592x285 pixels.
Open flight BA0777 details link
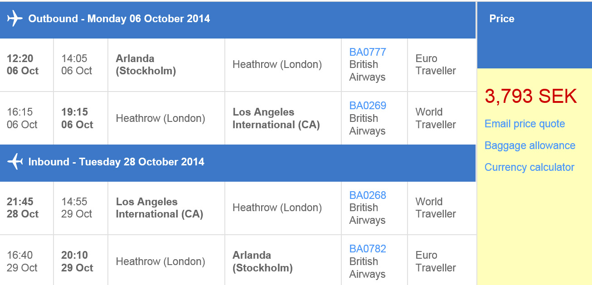pos(368,52)
